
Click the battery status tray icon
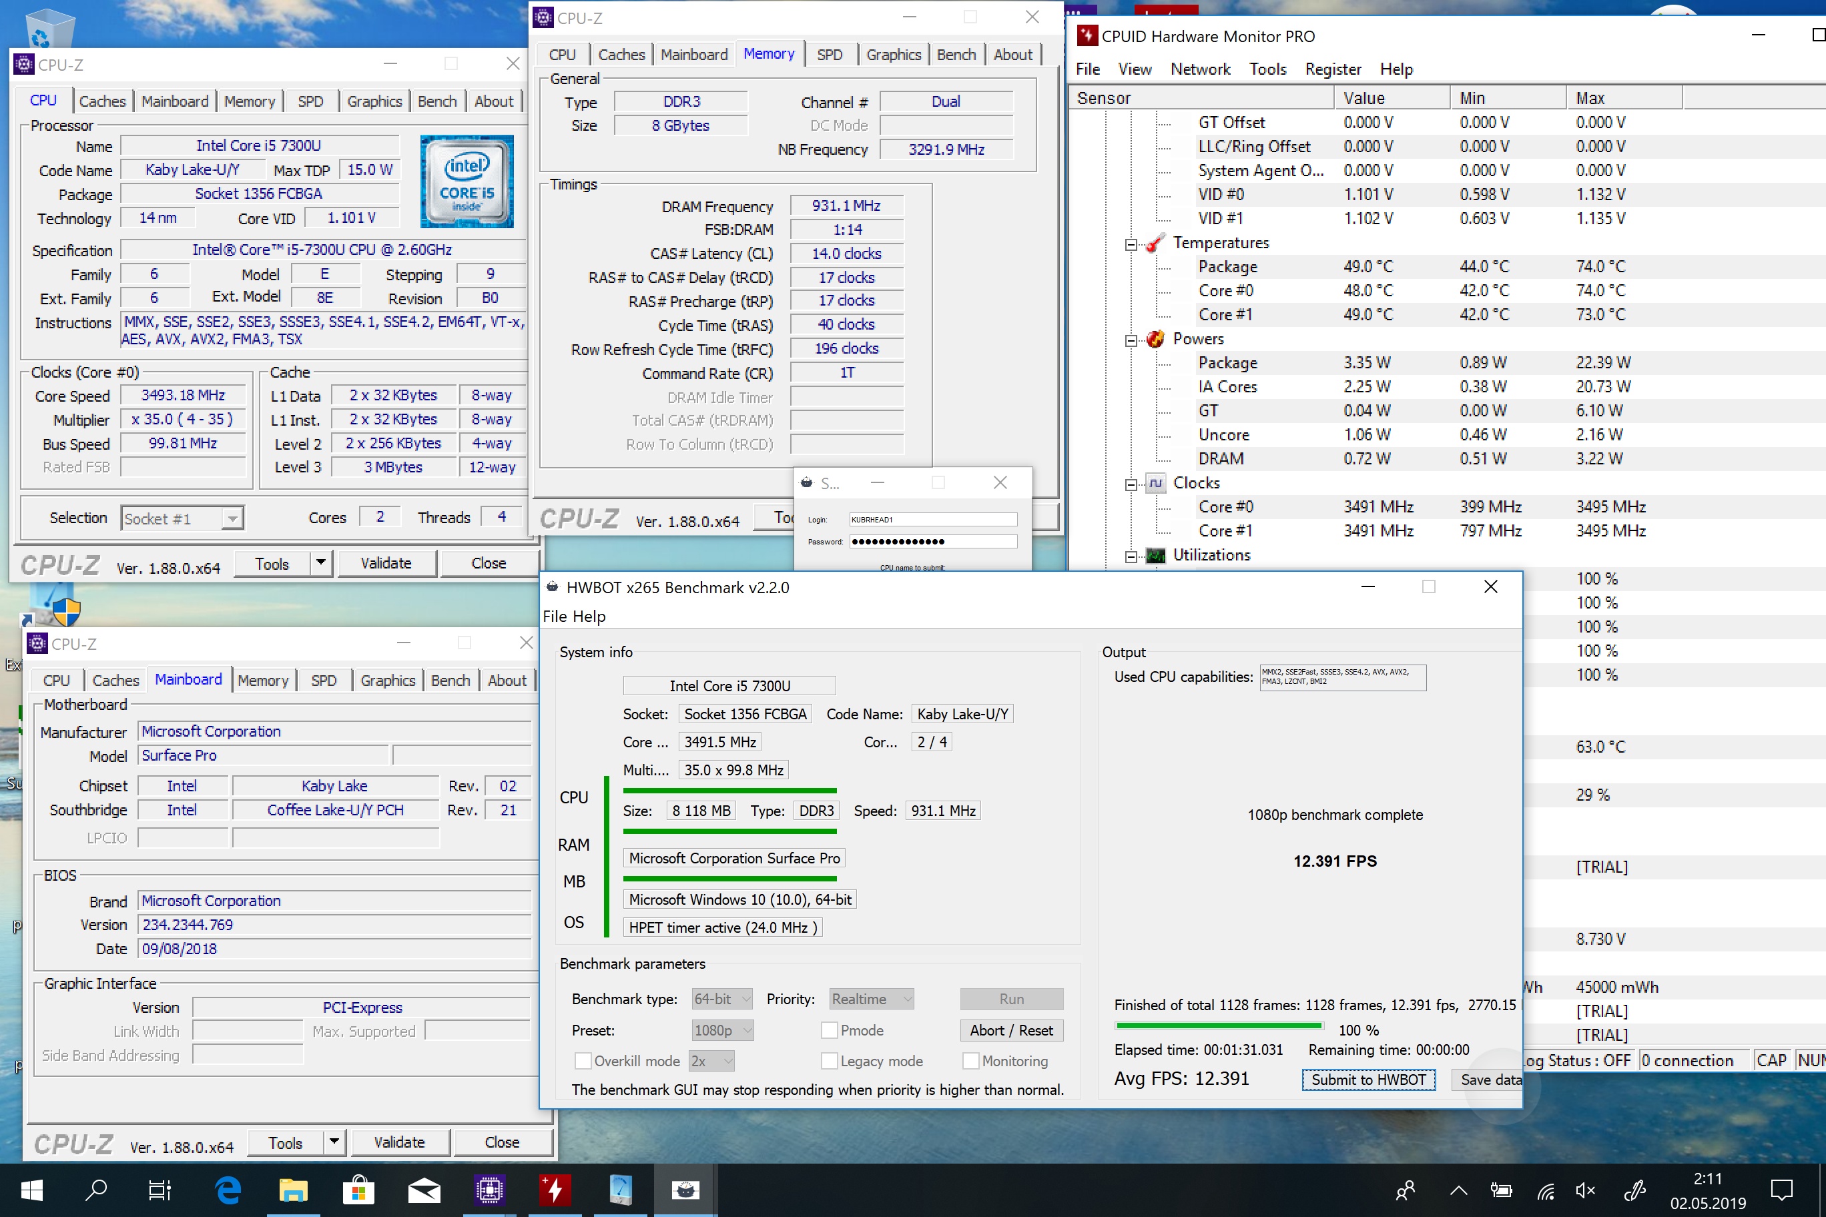(x=1501, y=1190)
